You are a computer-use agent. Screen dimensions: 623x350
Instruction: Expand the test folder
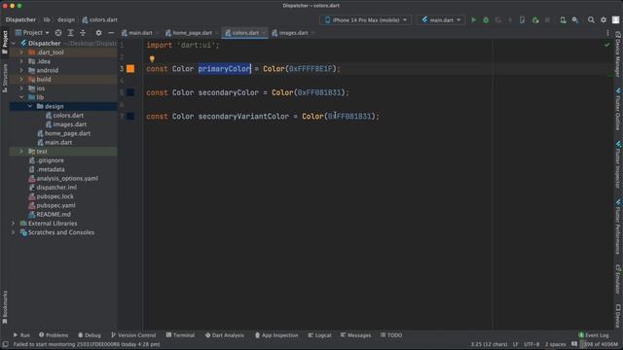[21, 152]
